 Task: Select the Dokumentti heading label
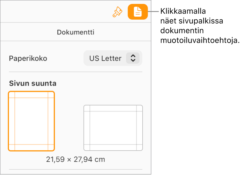tap(76, 32)
